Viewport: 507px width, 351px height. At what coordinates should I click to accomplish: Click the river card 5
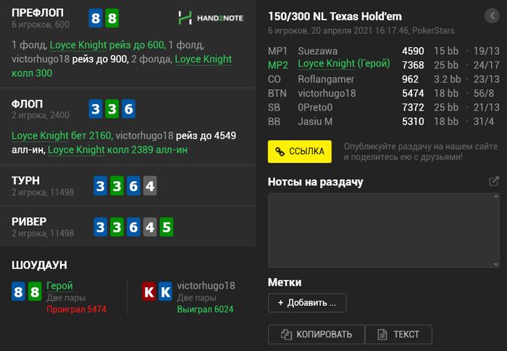(166, 227)
